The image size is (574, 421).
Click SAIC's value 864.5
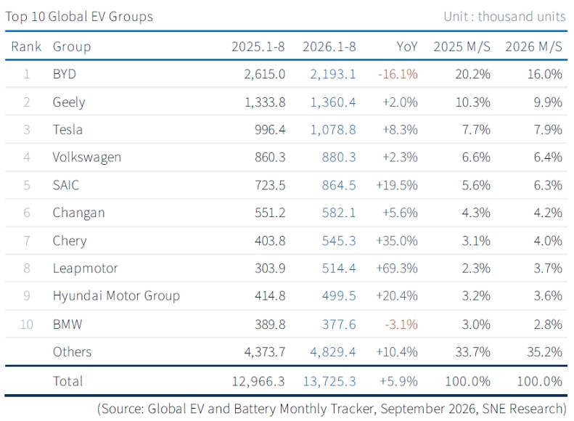(x=339, y=185)
